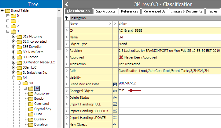Click chevron next to Name column header
The image size is (221, 128).
(x=110, y=23)
